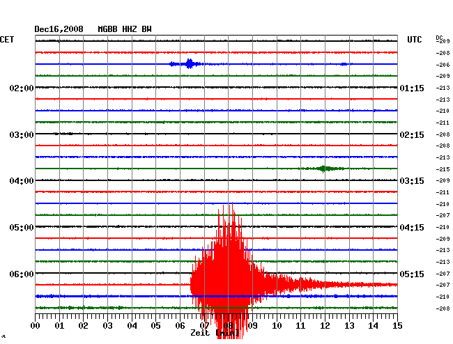Select the 02:00 CET time label
The width and height of the screenshot is (453, 344).
point(22,88)
